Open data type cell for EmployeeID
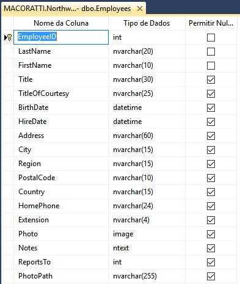 coord(147,37)
